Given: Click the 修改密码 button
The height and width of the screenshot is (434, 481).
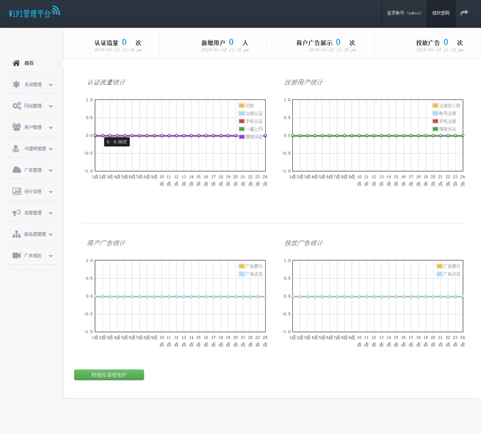Looking at the screenshot, I should click(441, 13).
